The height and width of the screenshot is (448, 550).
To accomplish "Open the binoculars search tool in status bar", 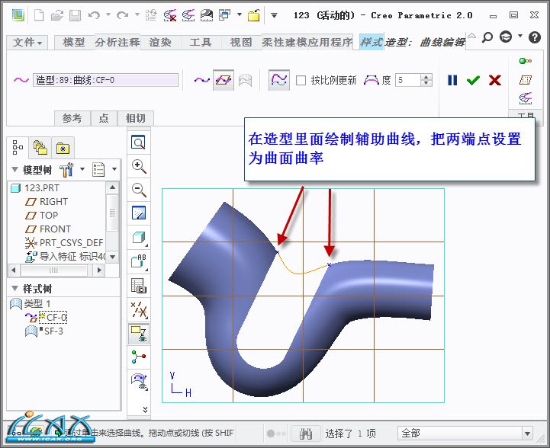I will click(x=307, y=434).
